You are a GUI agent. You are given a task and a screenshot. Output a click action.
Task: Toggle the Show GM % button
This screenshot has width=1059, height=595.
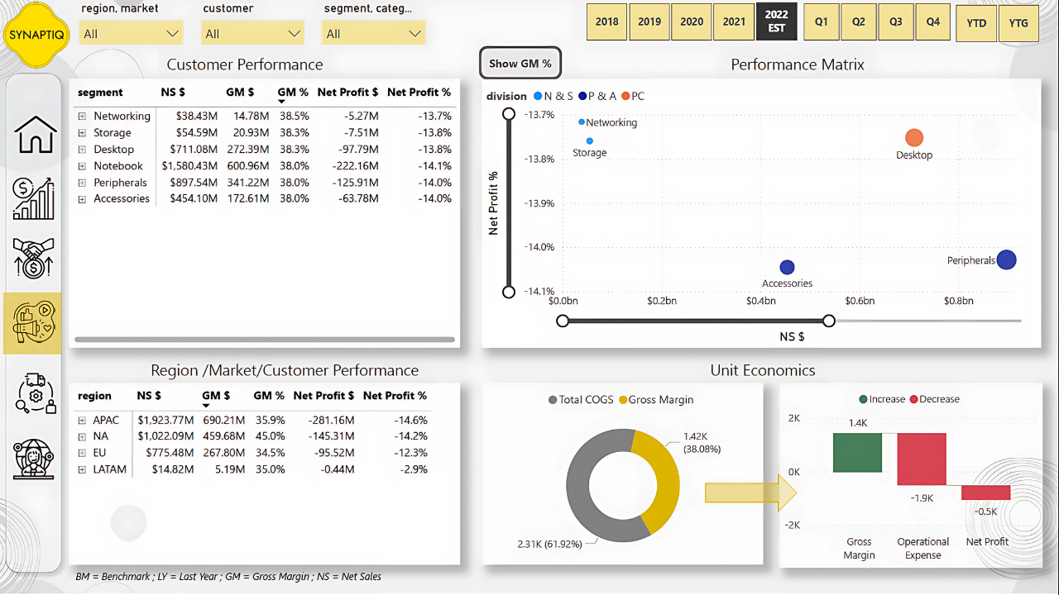pyautogui.click(x=520, y=64)
